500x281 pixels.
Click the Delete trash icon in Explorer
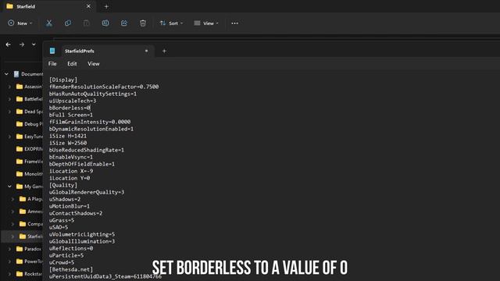click(x=143, y=23)
